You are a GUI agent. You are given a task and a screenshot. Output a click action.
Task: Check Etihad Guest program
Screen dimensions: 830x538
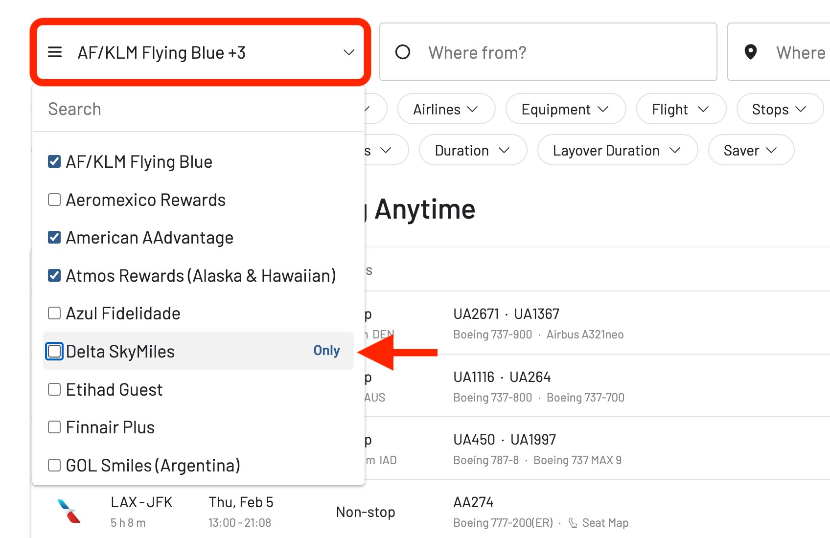pos(54,389)
